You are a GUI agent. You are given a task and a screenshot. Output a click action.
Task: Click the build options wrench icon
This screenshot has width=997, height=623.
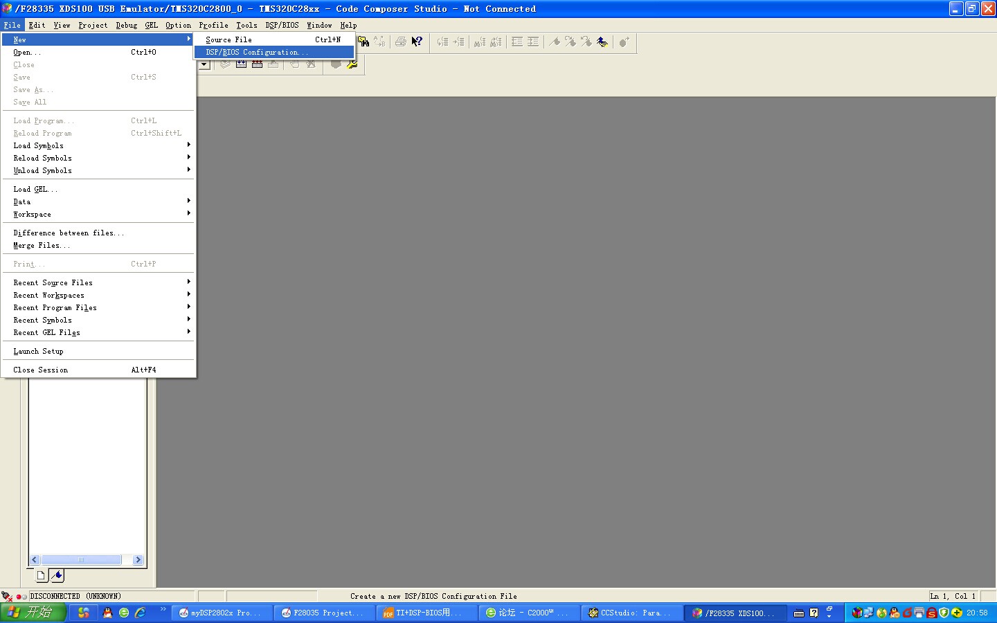[x=352, y=64]
